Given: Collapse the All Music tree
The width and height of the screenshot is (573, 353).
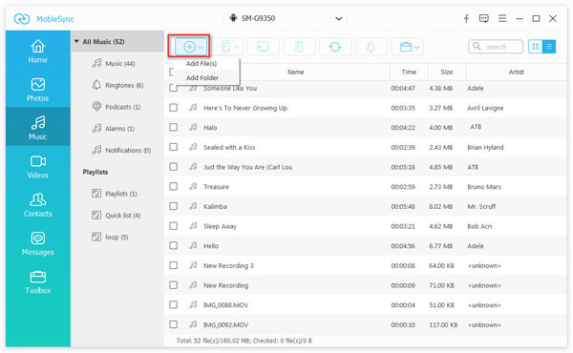Looking at the screenshot, I should (x=76, y=41).
